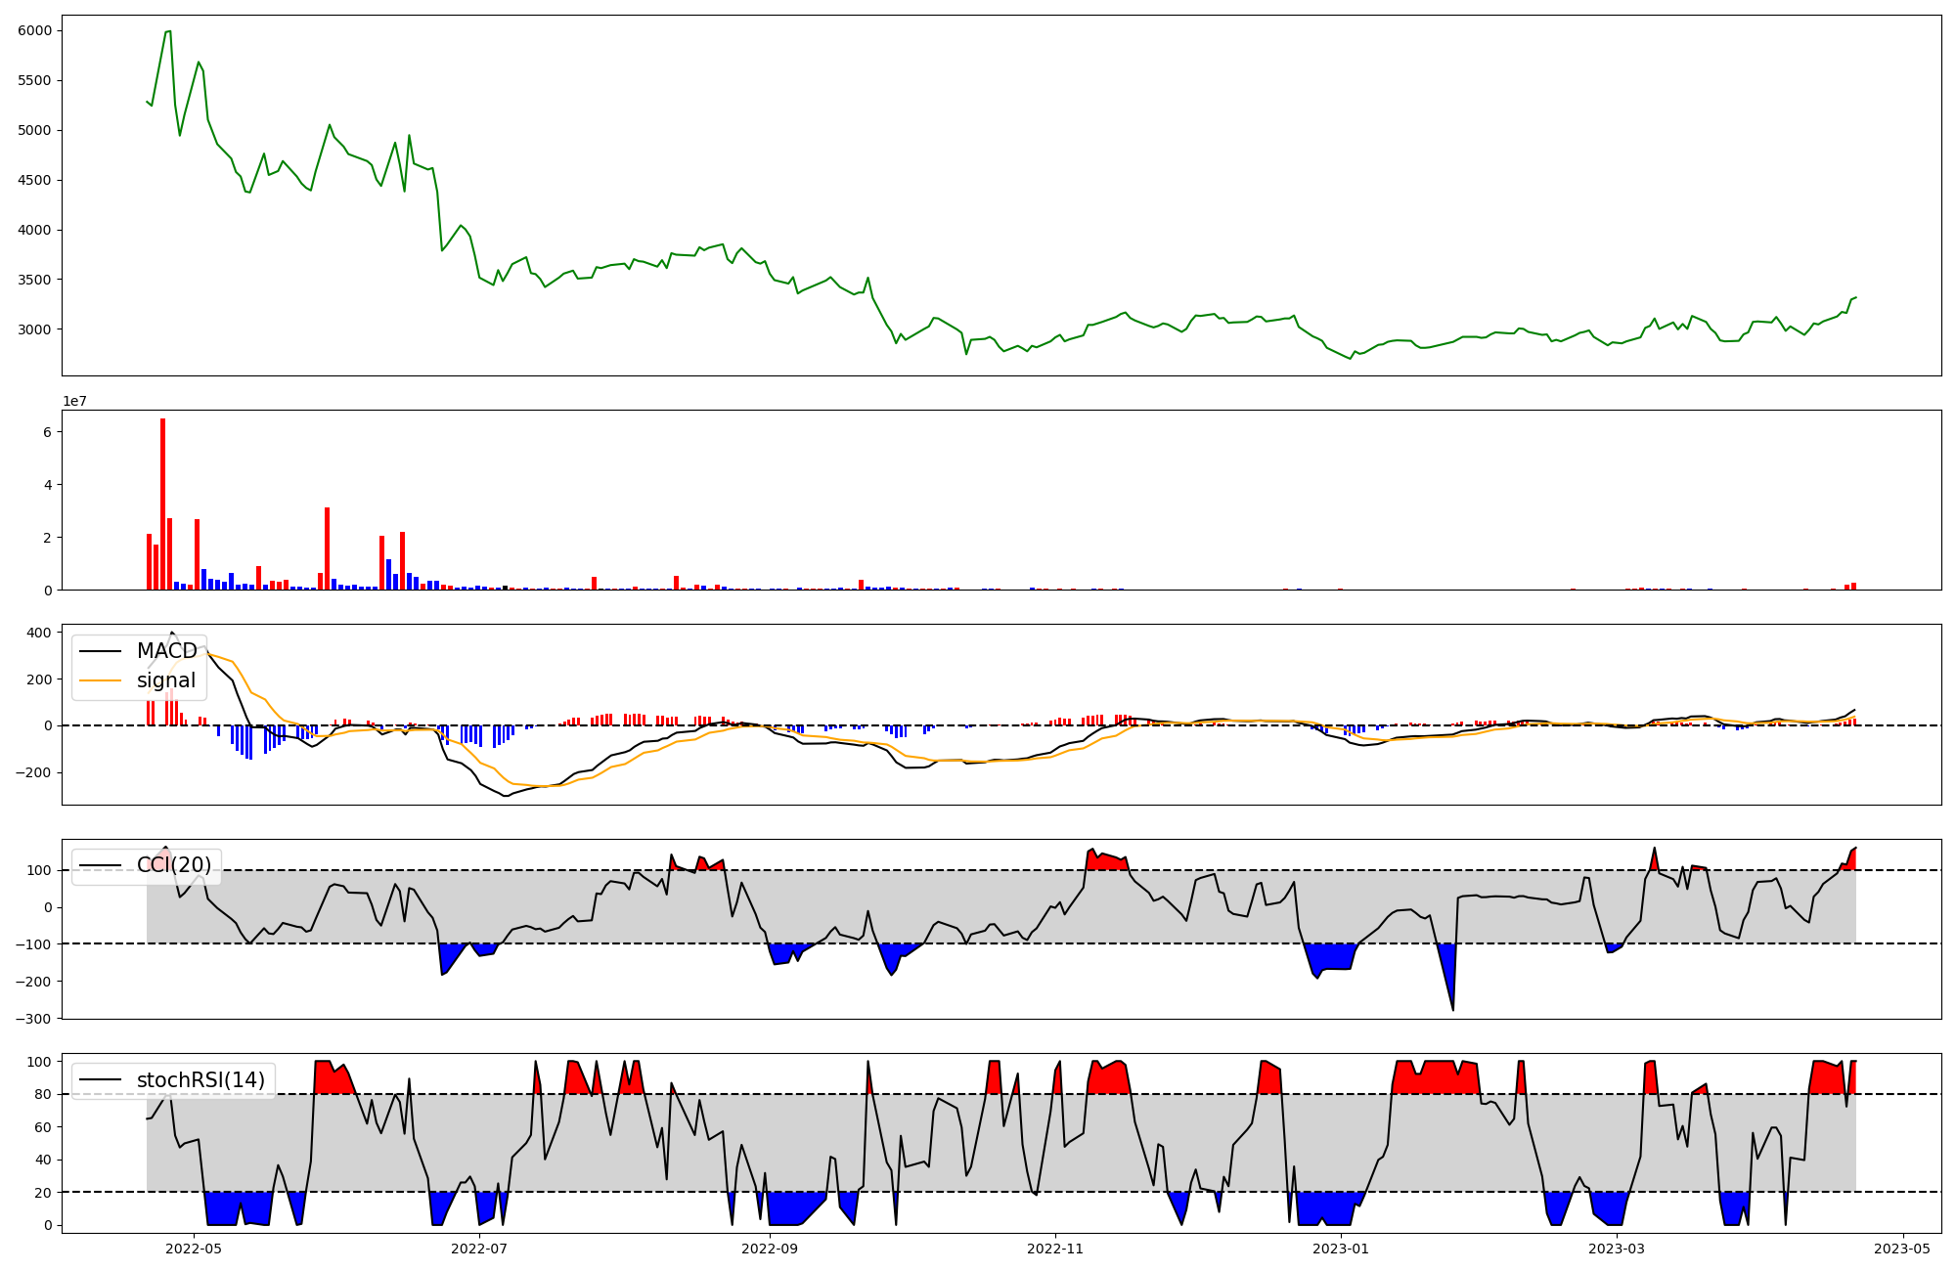Click the 2022-09 date tick label
This screenshot has width=1956, height=1271.
pyautogui.click(x=770, y=1249)
